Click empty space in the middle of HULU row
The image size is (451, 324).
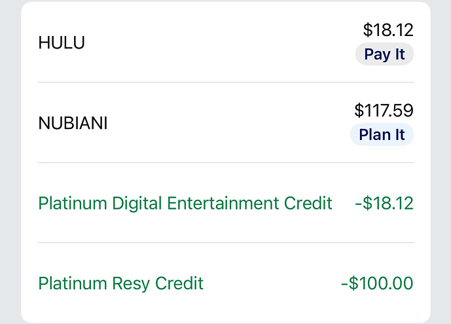(x=216, y=43)
